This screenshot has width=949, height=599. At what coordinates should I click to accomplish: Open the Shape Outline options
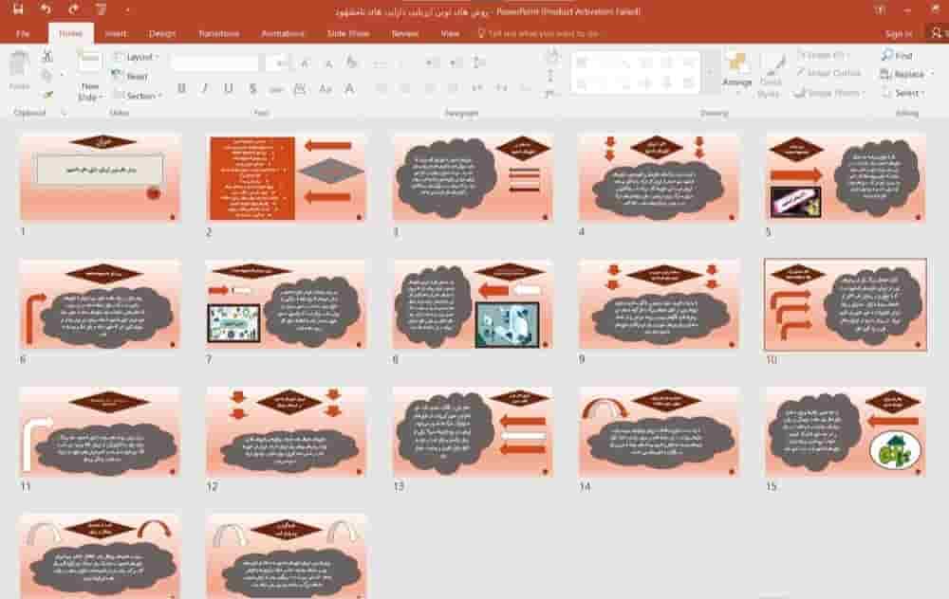[829, 73]
